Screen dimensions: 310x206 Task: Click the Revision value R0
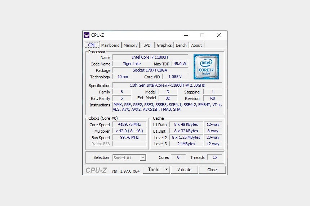point(213,98)
